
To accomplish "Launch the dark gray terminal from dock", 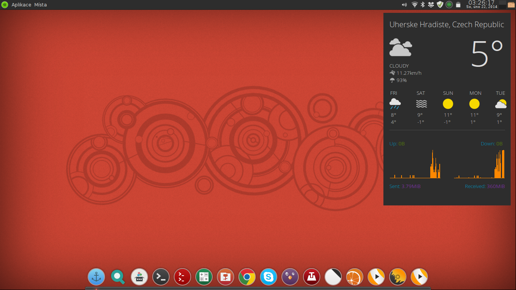I will pyautogui.click(x=161, y=277).
